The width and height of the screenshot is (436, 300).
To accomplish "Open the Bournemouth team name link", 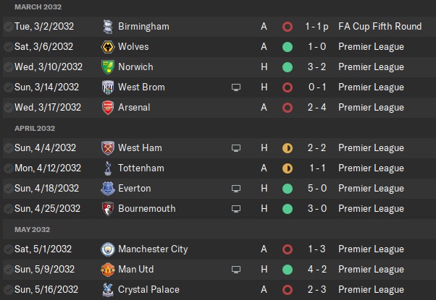I will click(x=147, y=209).
